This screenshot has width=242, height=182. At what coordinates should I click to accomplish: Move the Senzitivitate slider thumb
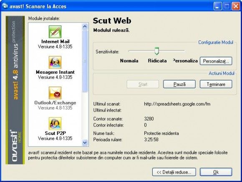(156, 51)
